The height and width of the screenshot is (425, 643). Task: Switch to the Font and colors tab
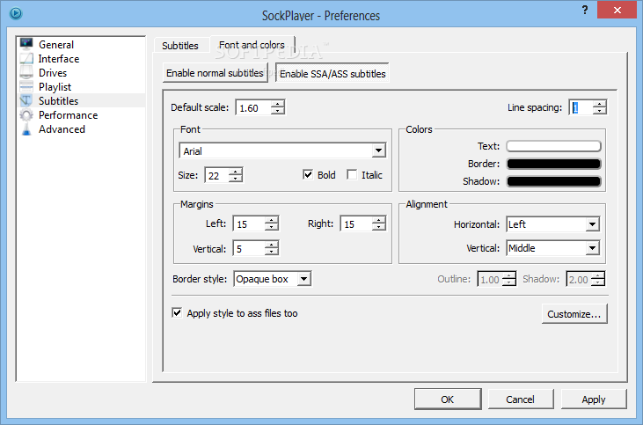coord(252,45)
